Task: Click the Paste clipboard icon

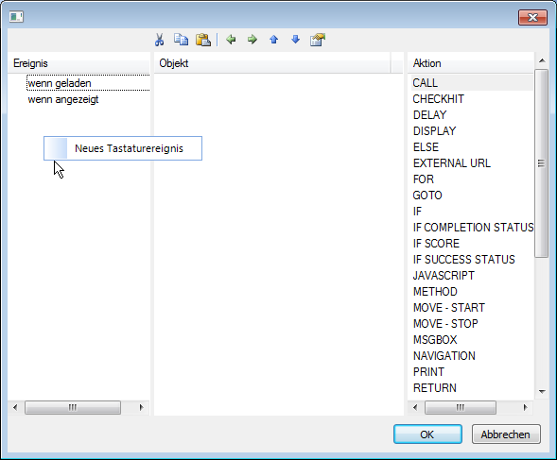Action: pos(203,40)
